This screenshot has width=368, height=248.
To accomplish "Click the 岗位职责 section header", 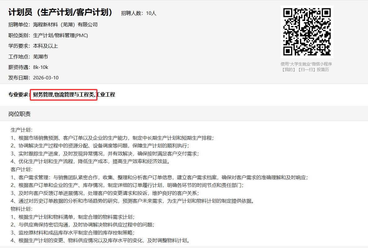I will (19, 114).
